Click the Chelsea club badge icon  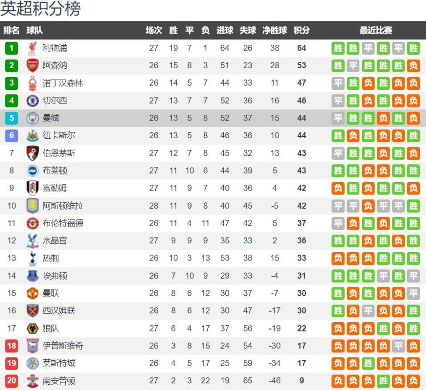32,101
